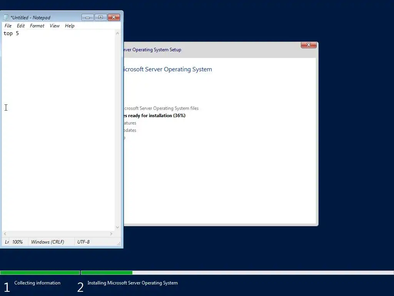Image resolution: width=394 pixels, height=296 pixels.
Task: Open the File menu in Notepad
Action: tap(8, 26)
